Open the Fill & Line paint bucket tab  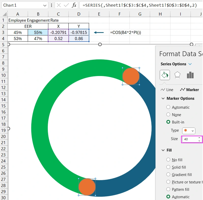165,75
